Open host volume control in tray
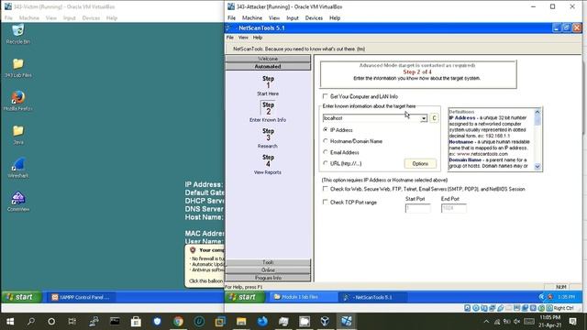The image size is (587, 330). coord(517,322)
